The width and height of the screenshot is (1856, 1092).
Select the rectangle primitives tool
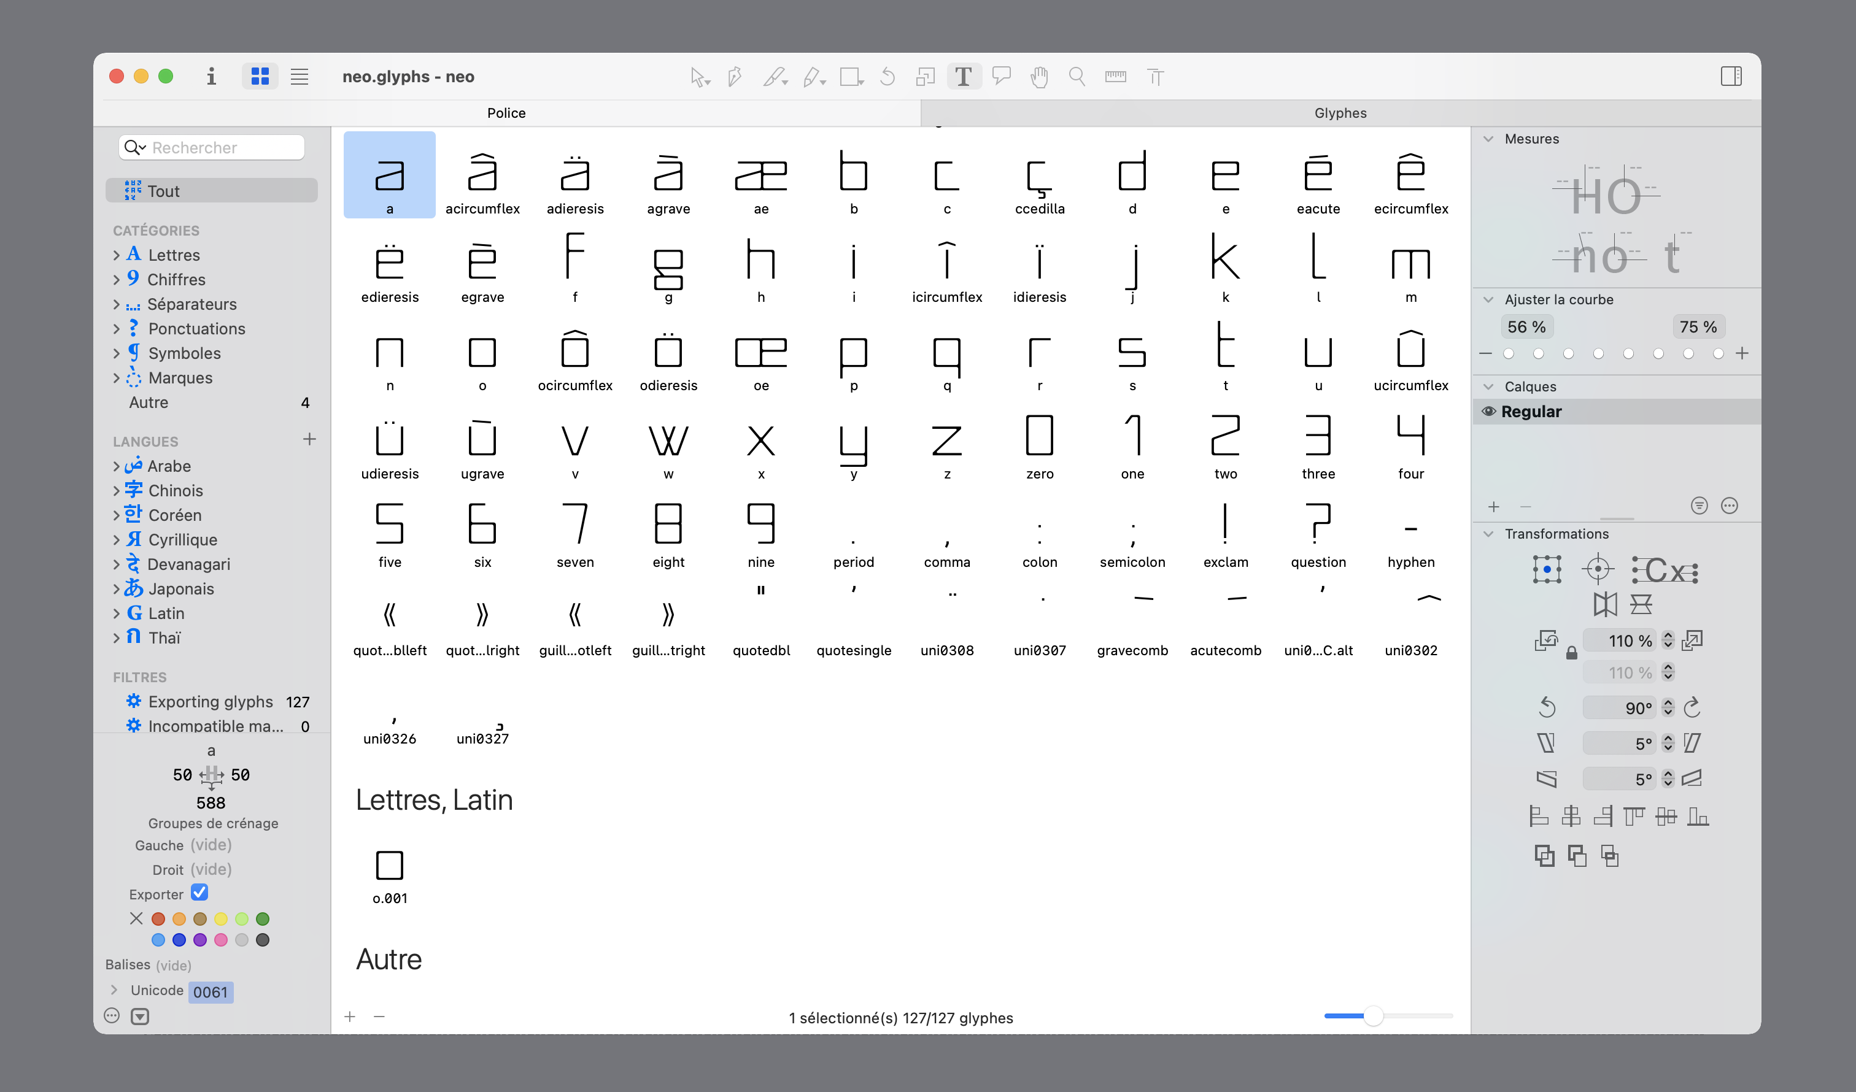[851, 77]
